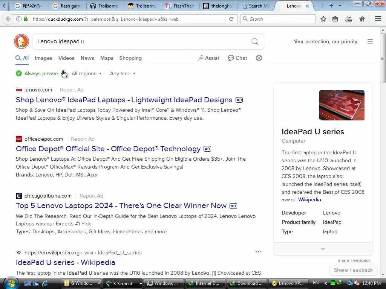Bookmark this page with star icon
The image size is (386, 289).
(x=323, y=19)
